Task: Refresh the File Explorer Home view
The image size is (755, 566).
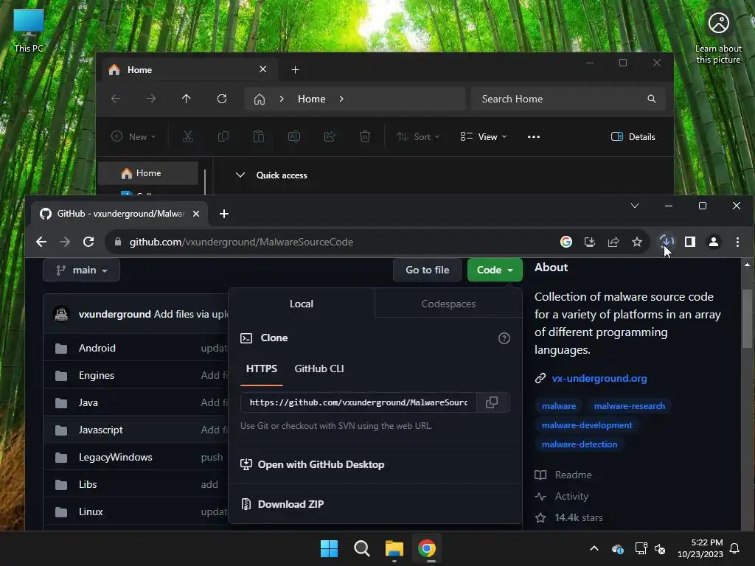Action: tap(222, 99)
